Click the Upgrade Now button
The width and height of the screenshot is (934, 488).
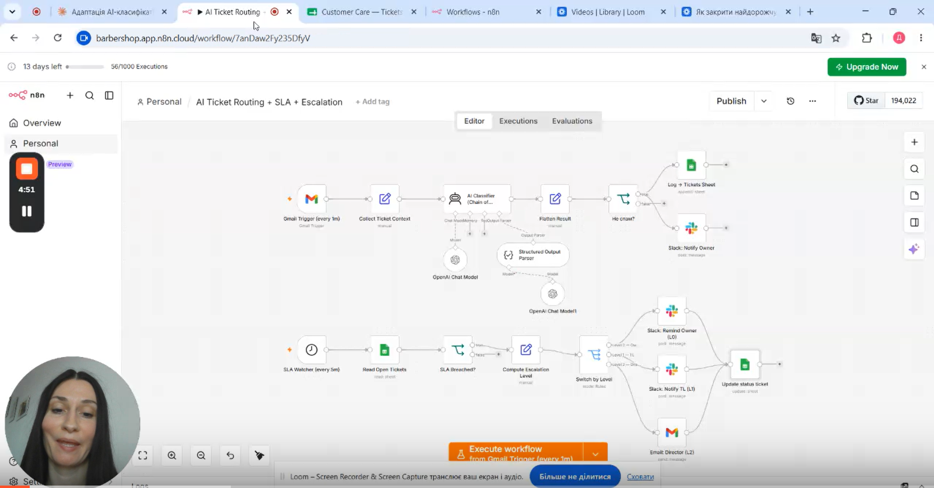point(866,67)
